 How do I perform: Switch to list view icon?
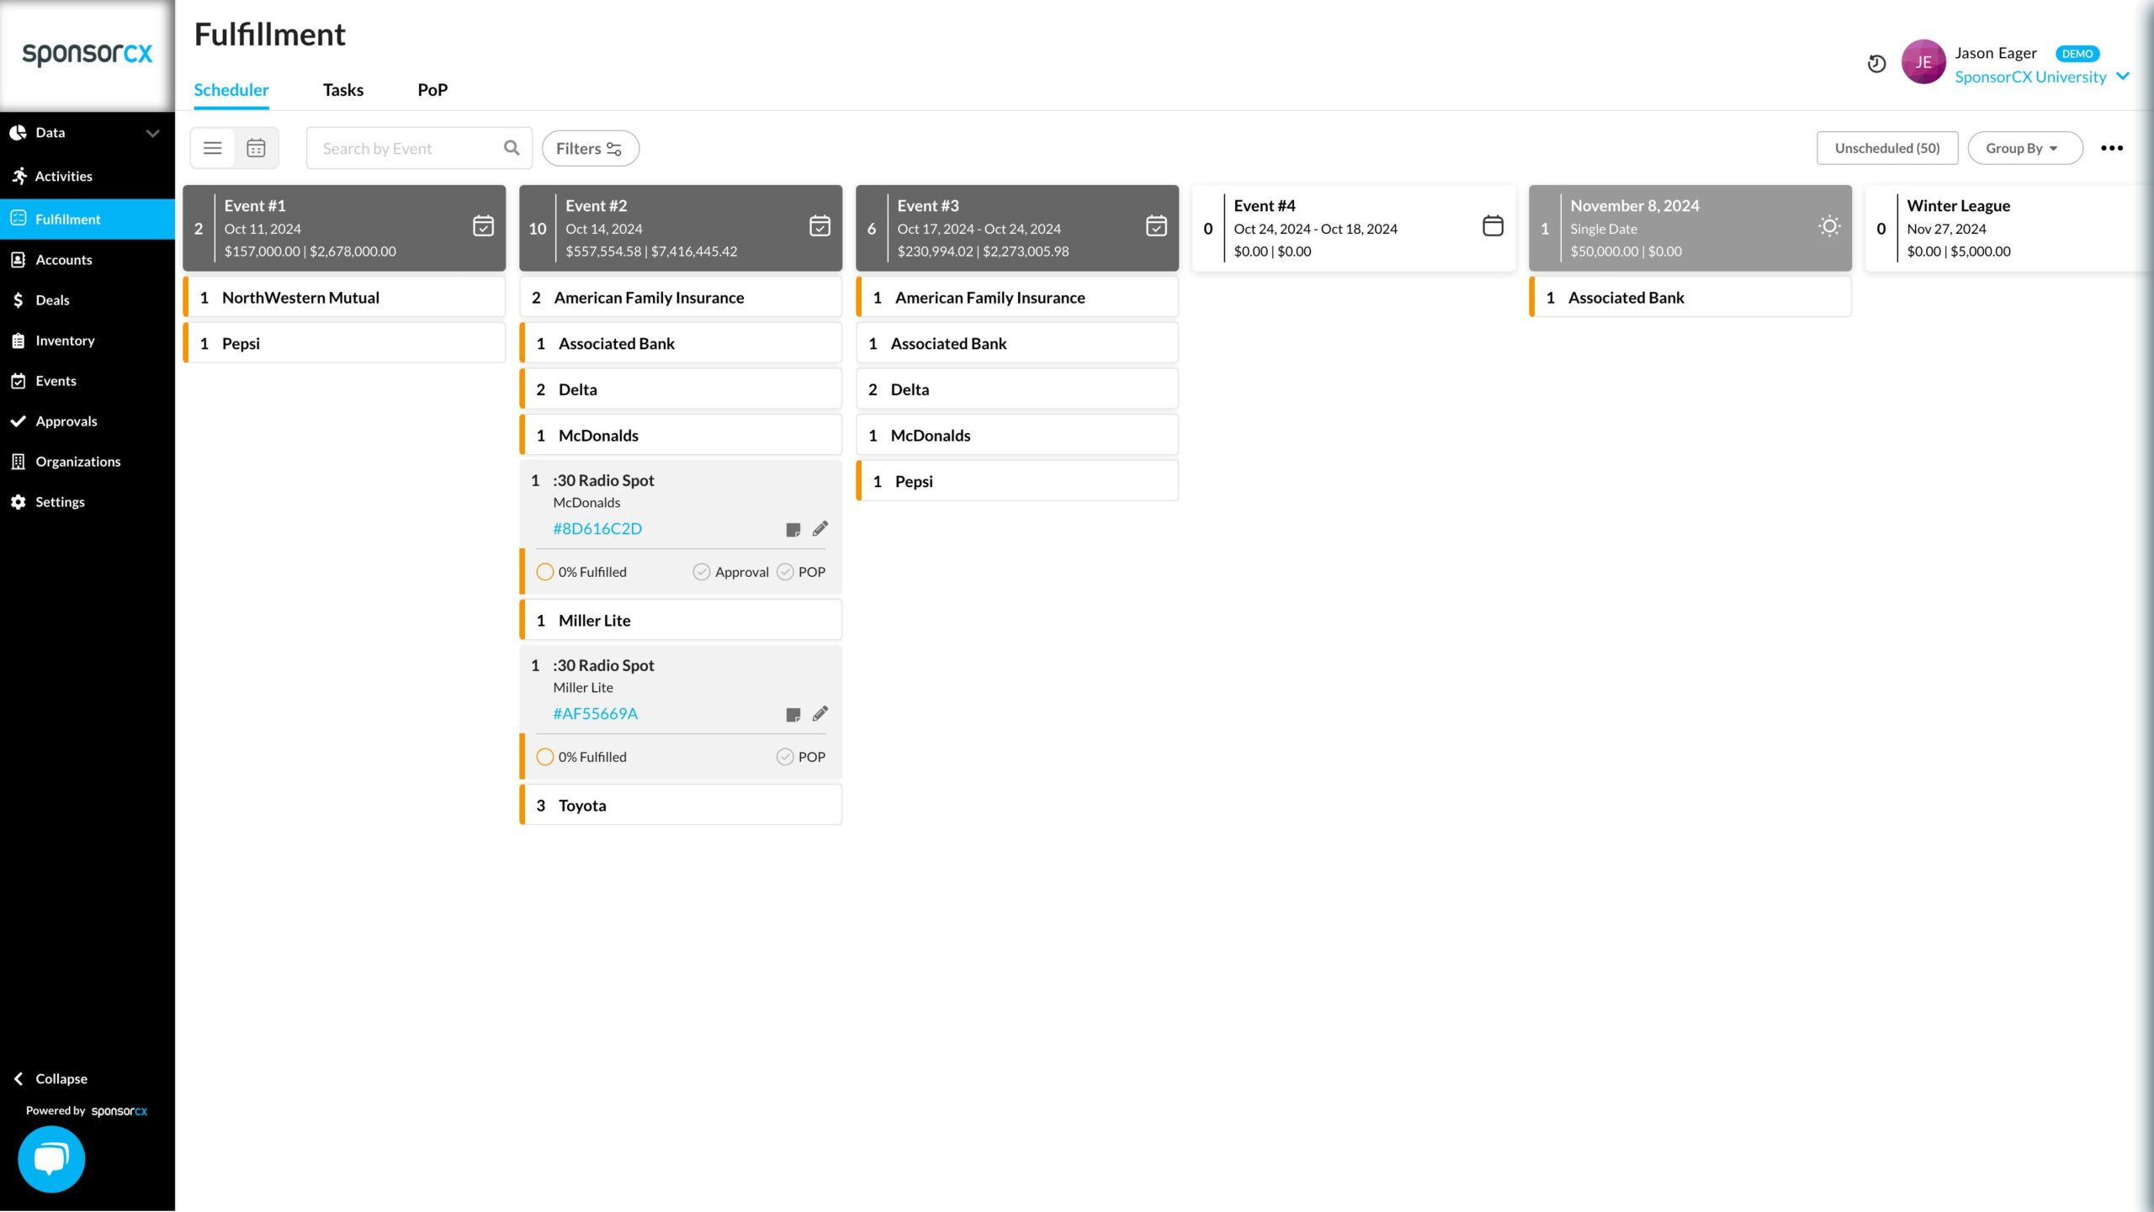click(213, 148)
